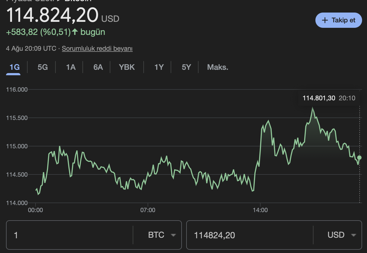The height and width of the screenshot is (253, 367).
Task: Click the 116.000 y-axis label
Action: (17, 89)
